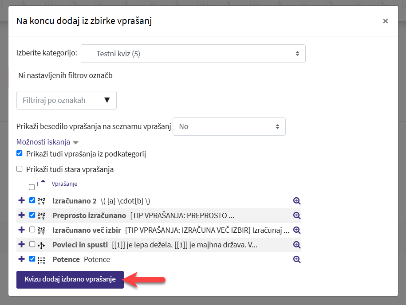Click Kvizu dodaj izbrano vprašanje button
Viewport: 406px width, 305px height.
pyautogui.click(x=70, y=279)
